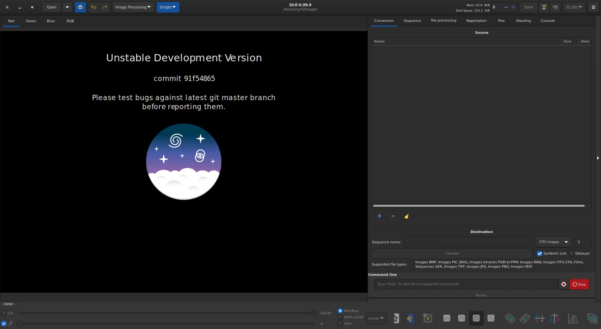Toggle the negative view icon
The image size is (601, 329).
pos(396,318)
